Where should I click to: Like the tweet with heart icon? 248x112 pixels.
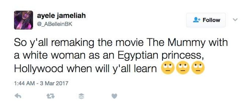[114, 96]
